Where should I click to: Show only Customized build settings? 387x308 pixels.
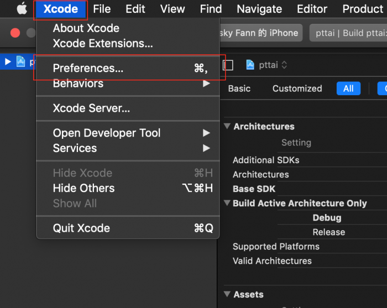[297, 88]
